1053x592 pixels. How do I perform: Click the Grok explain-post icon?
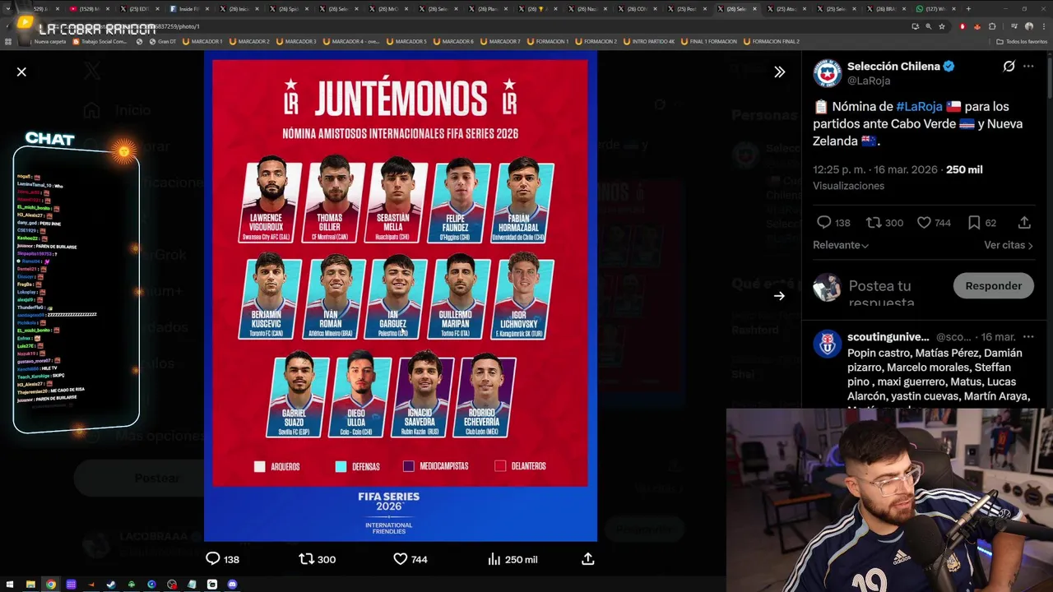click(x=1009, y=67)
